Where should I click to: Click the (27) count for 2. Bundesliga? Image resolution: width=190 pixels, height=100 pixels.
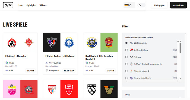[175, 50]
